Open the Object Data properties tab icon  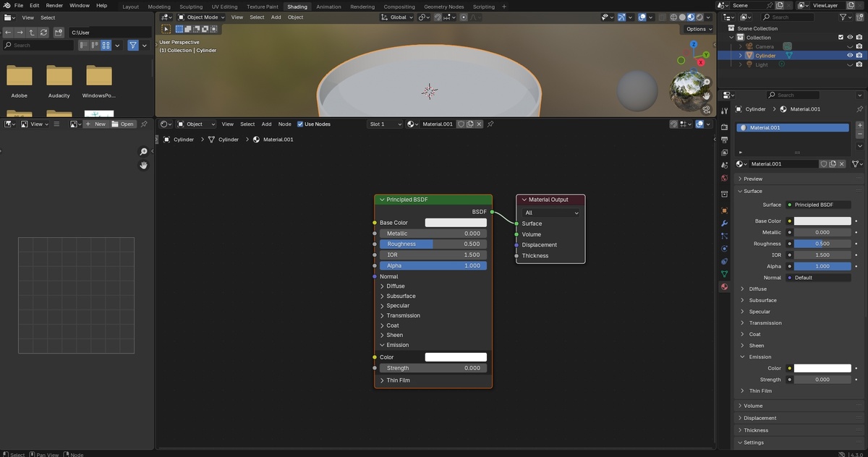724,274
